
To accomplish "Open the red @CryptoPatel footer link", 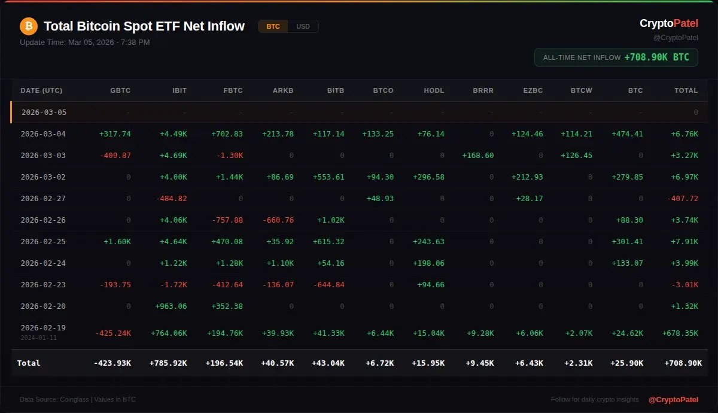I will (673, 399).
